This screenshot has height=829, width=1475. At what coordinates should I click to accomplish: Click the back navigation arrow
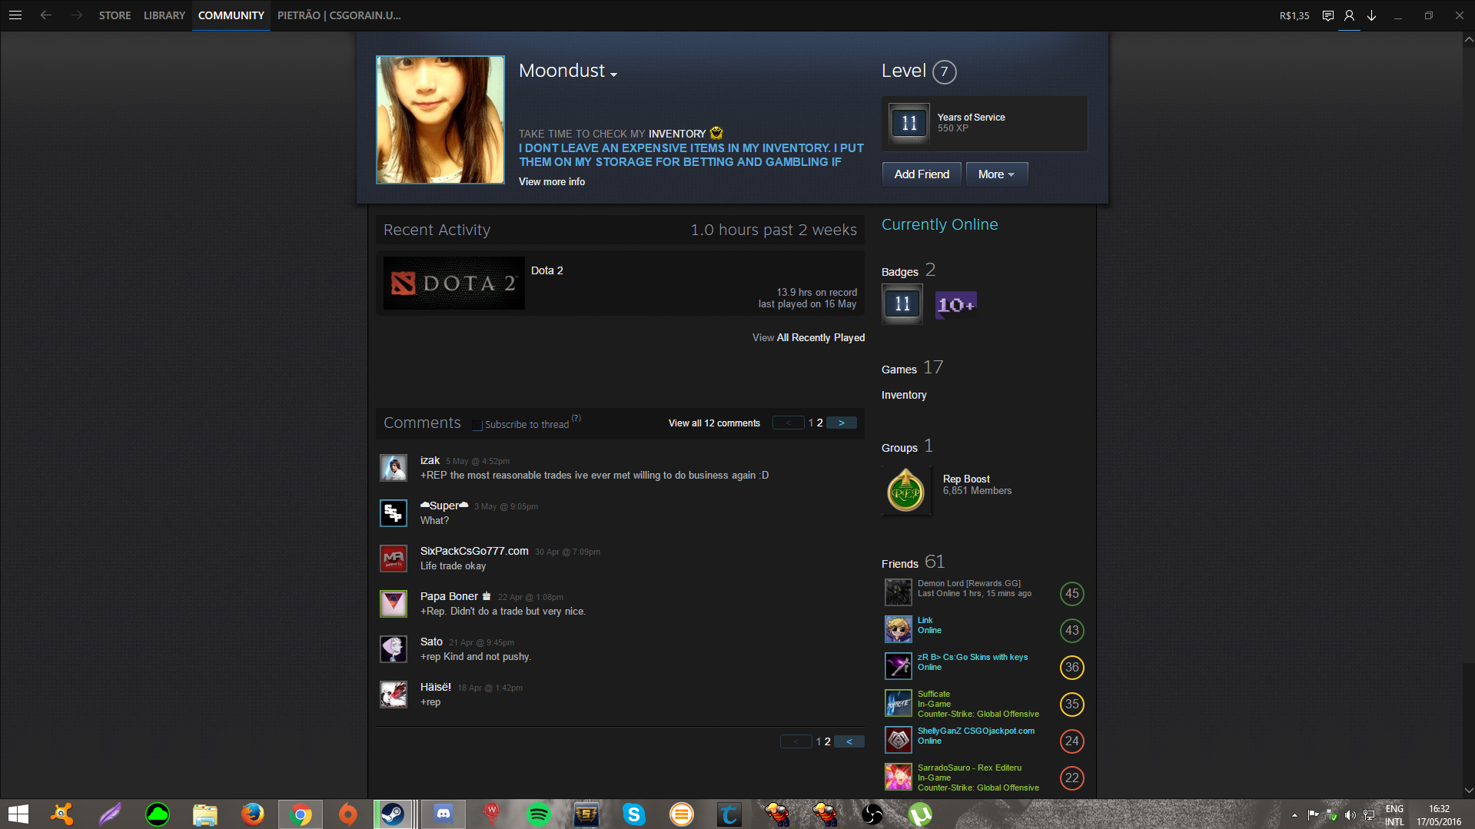point(46,15)
